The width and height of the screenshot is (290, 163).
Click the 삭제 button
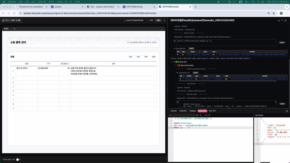tap(146, 57)
